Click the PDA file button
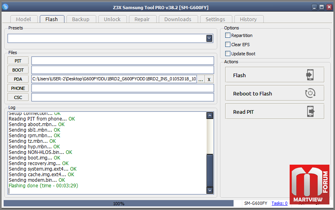 pos(18,79)
